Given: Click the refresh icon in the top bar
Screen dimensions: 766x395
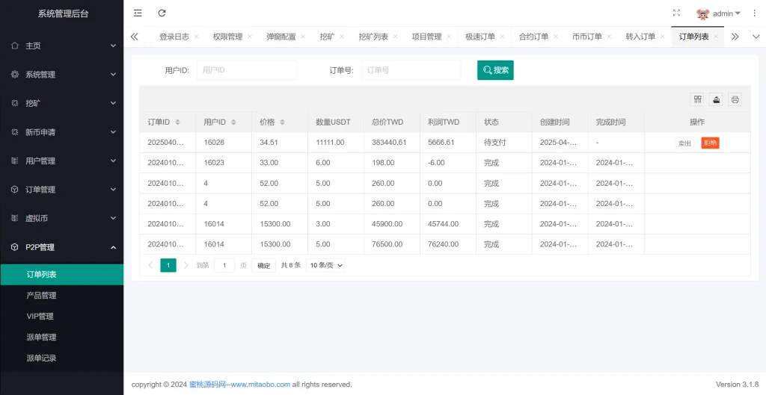Looking at the screenshot, I should pyautogui.click(x=162, y=13).
